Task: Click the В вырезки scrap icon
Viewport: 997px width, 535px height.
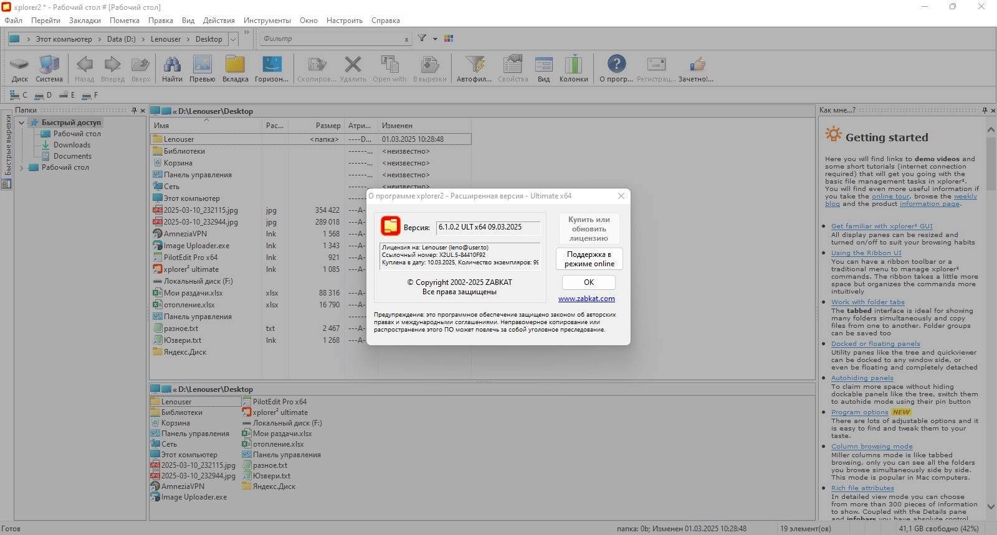Action: (429, 68)
